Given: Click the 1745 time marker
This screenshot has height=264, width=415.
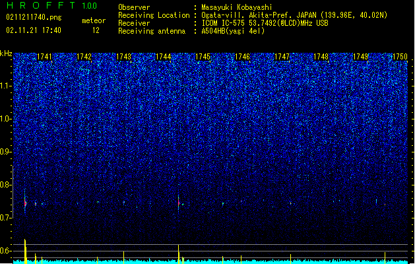Looking at the screenshot, I should [x=203, y=57].
